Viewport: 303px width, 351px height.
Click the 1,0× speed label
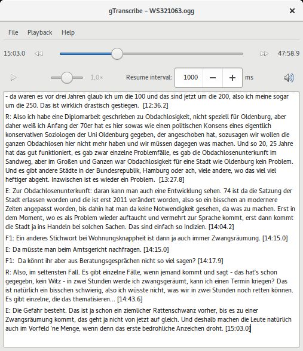(97, 78)
